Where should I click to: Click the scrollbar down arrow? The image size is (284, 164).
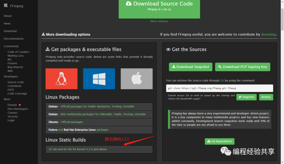[282, 162]
